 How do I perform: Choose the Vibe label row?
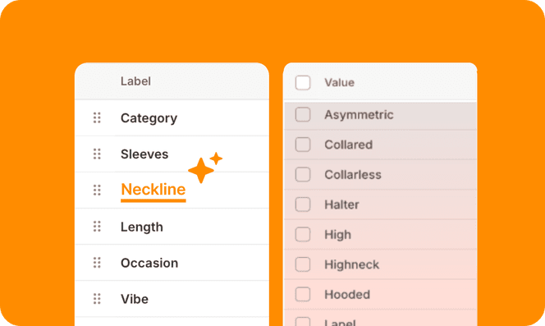[x=172, y=299]
